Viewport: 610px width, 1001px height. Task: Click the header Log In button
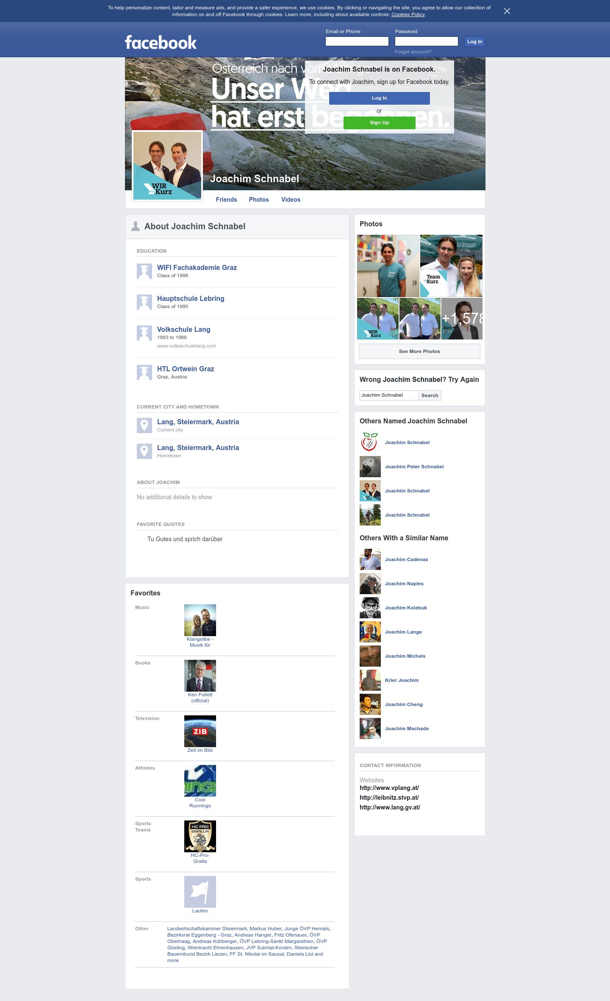coord(474,42)
